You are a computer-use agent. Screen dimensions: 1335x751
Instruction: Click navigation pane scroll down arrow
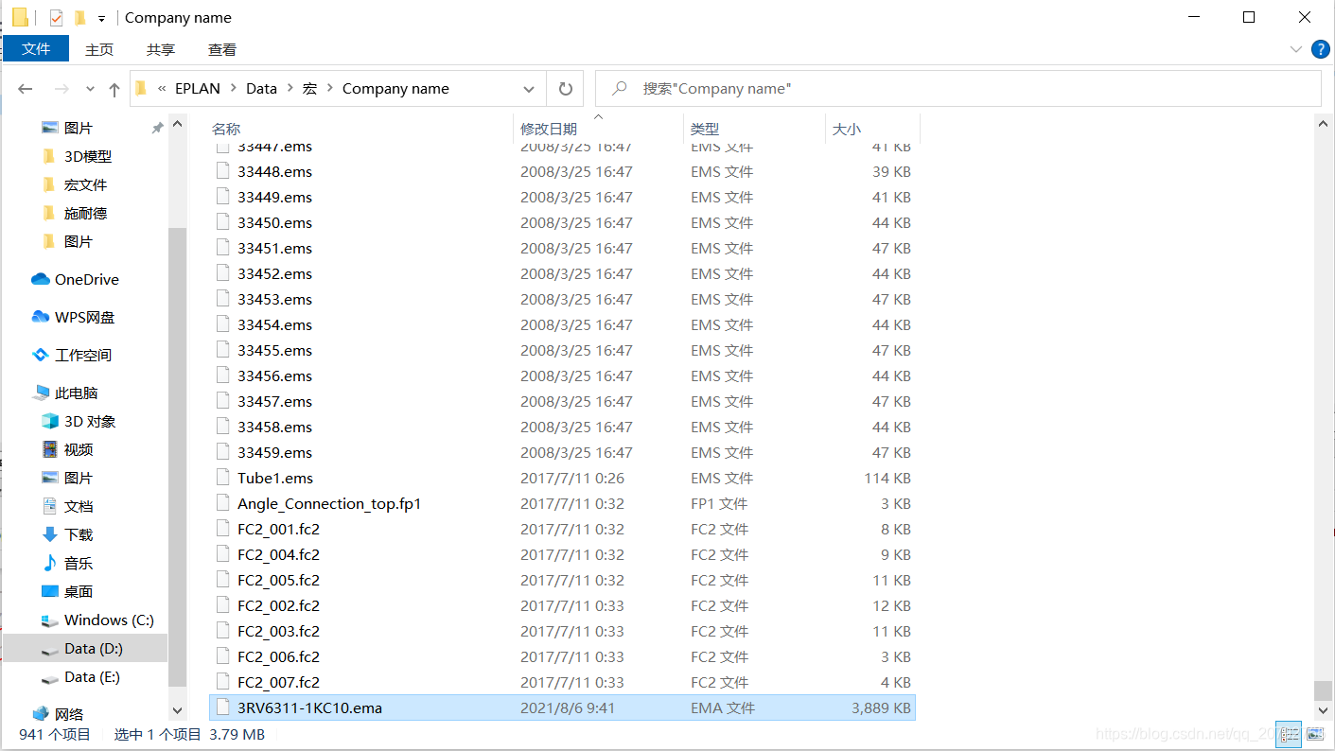(177, 710)
